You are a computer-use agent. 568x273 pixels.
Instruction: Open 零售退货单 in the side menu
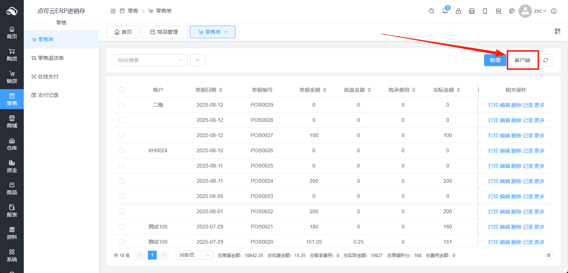(x=61, y=58)
